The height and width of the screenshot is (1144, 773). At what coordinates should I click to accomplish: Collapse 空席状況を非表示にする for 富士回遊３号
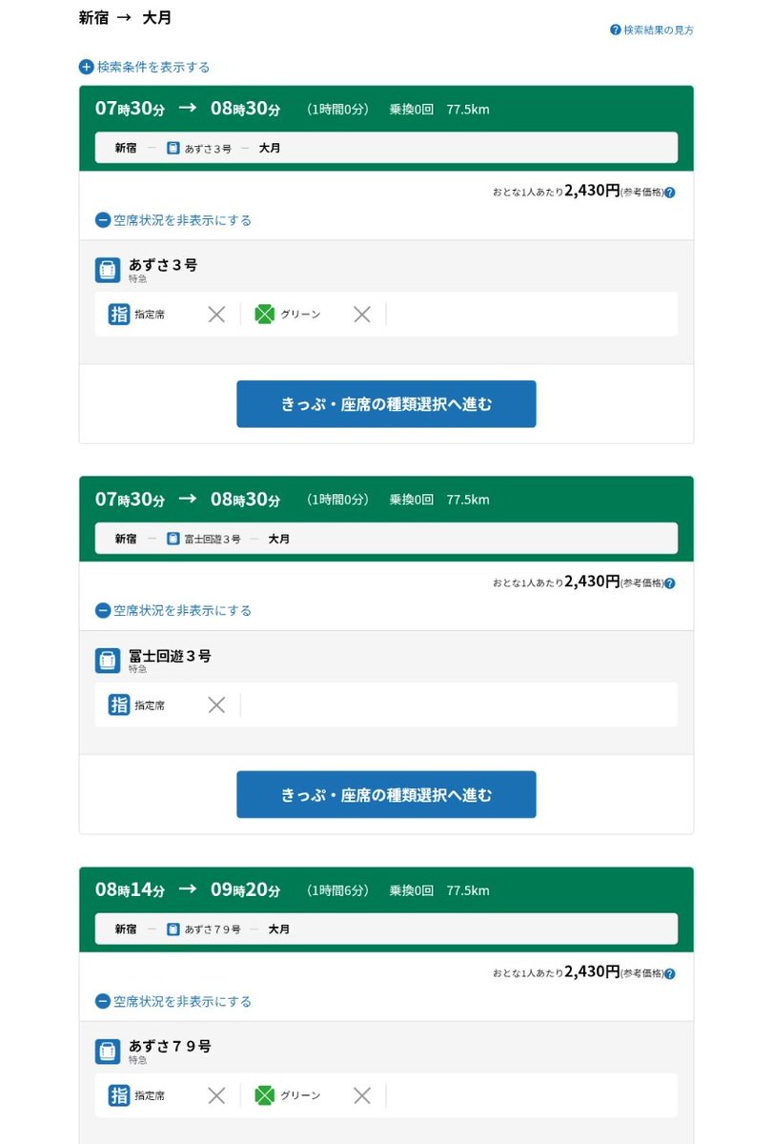point(173,610)
